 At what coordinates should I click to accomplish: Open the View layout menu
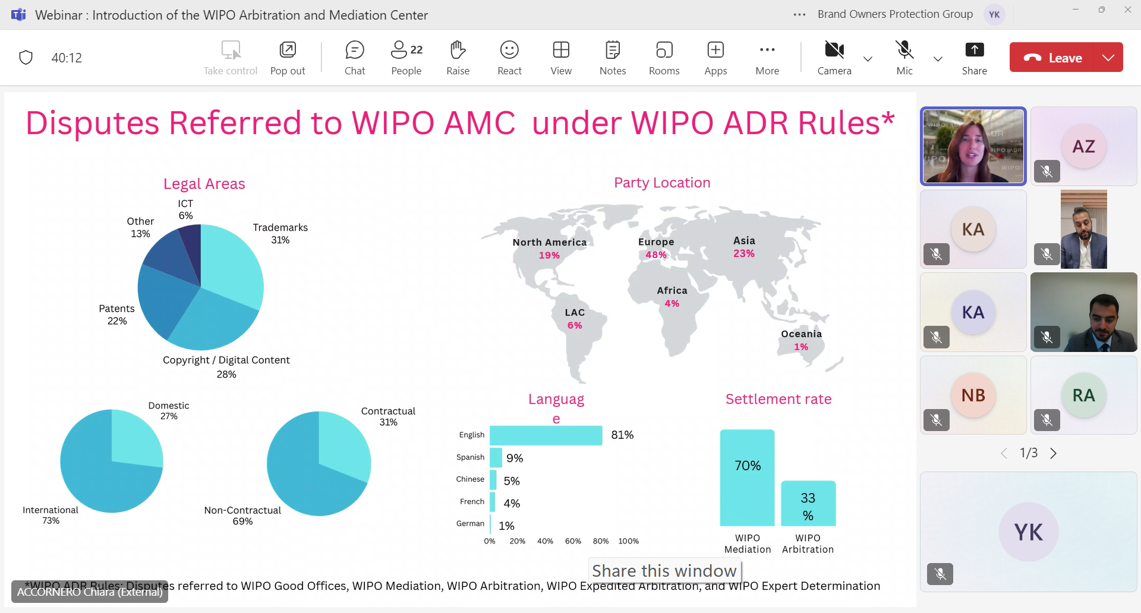[x=560, y=58]
